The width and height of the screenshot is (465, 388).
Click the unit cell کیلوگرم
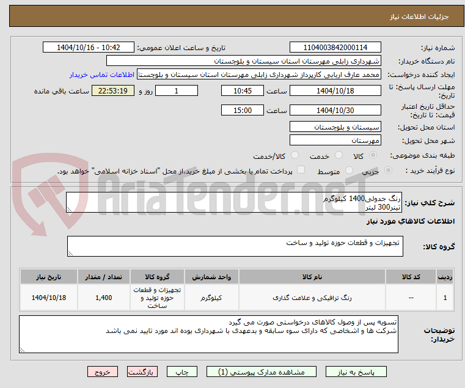pos(211,298)
